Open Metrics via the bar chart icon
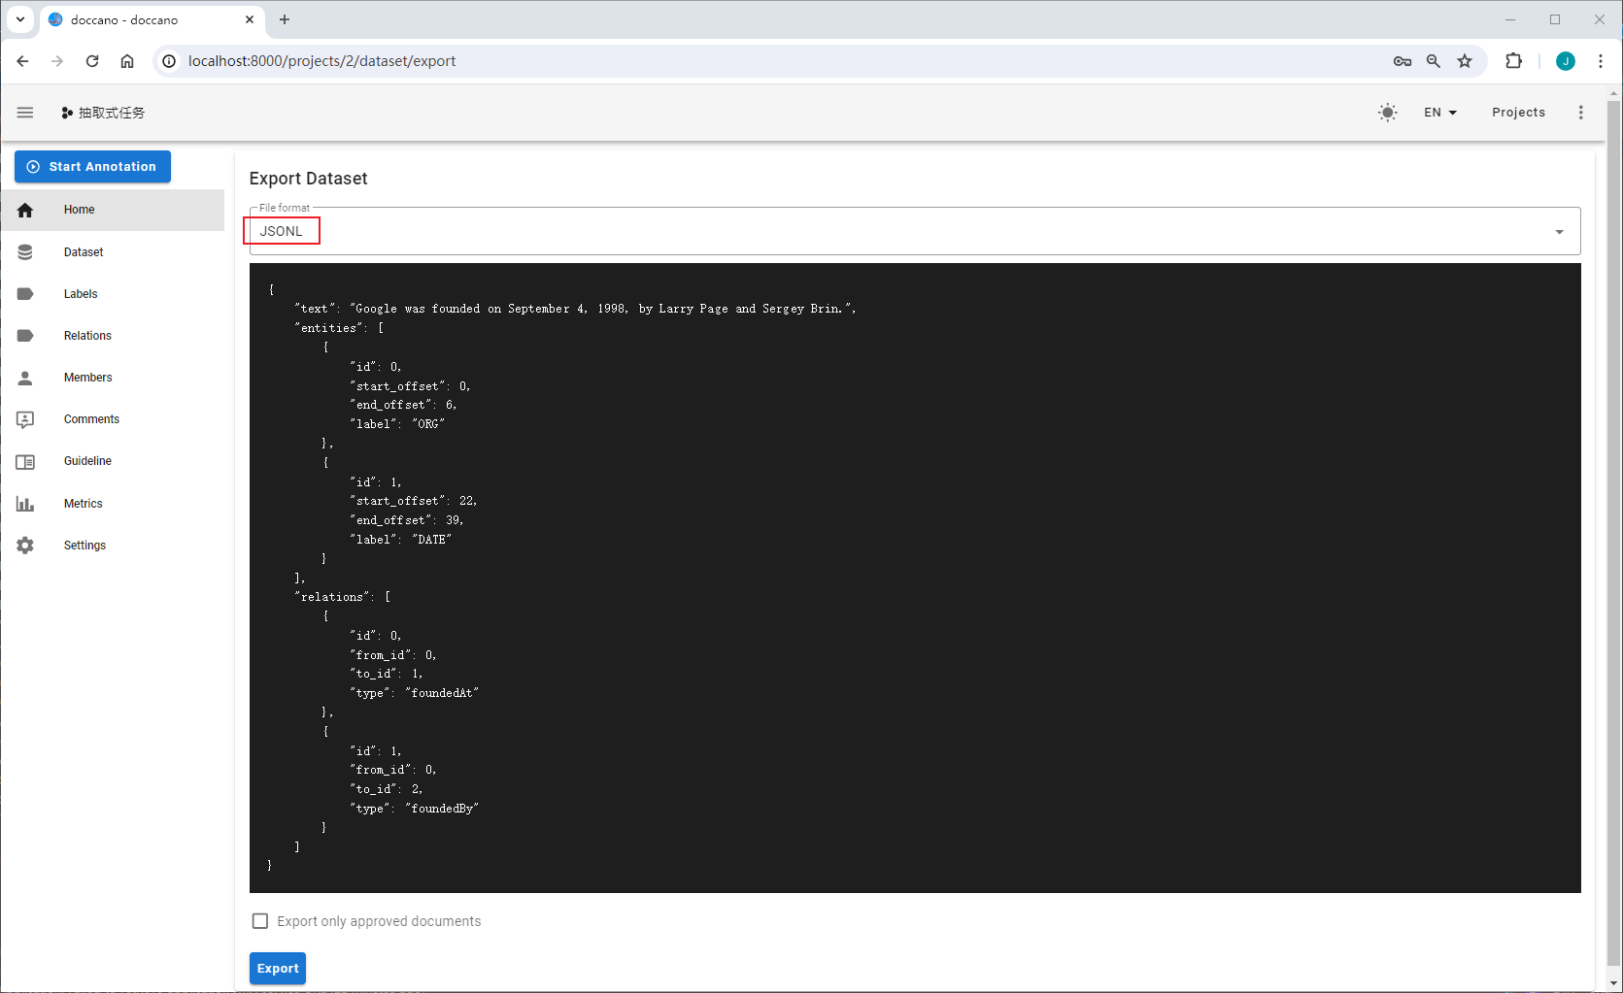Image resolution: width=1623 pixels, height=993 pixels. (x=25, y=503)
